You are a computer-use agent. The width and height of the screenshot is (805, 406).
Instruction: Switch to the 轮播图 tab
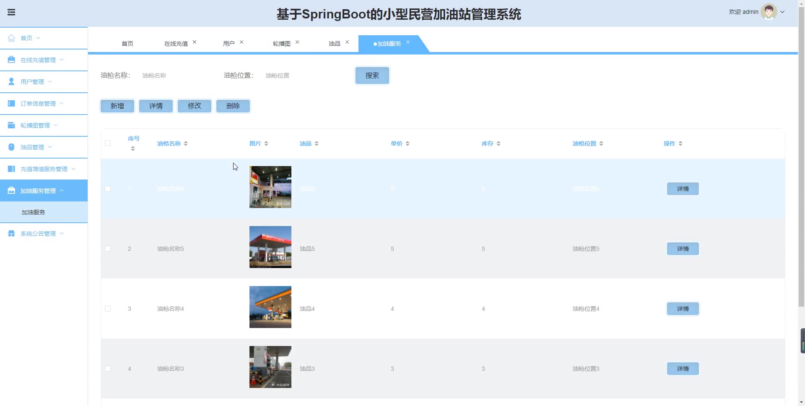282,44
